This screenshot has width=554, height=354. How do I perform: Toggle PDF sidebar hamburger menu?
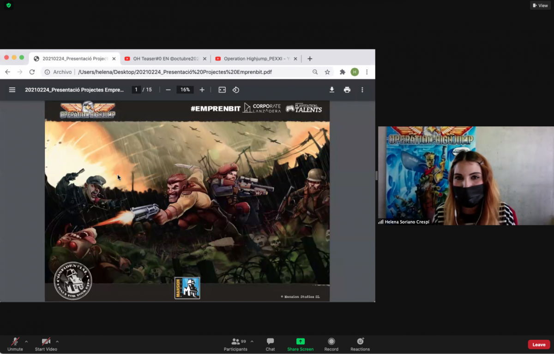pos(12,90)
